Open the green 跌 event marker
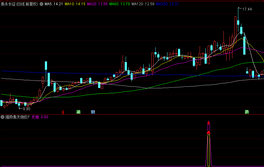This screenshot has height=167, width=264. 247,112
